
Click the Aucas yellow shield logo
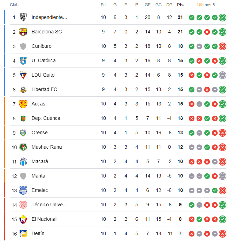coord(23,104)
